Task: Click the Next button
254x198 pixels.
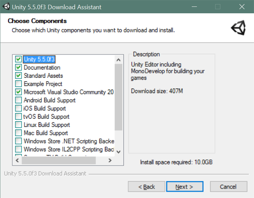Action: [184, 187]
